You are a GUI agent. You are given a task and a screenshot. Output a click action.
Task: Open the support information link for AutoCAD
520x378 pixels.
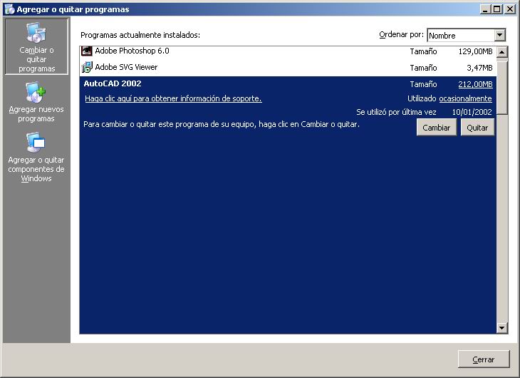(173, 98)
